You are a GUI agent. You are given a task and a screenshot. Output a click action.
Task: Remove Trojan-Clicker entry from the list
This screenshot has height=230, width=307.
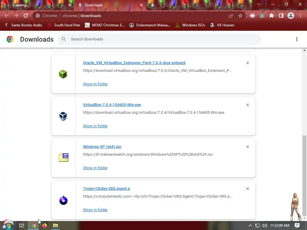click(x=247, y=189)
